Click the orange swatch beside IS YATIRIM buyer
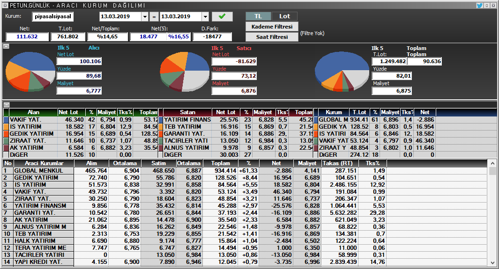This screenshot has height=269, width=499. click(x=6, y=127)
